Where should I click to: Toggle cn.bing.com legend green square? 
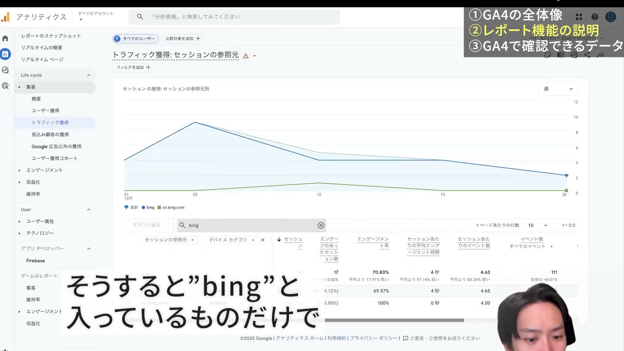coord(159,208)
